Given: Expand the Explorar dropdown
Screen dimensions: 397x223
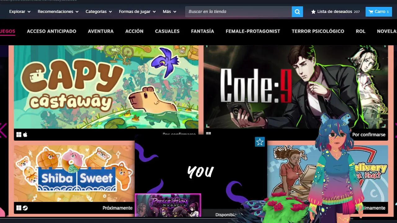Looking at the screenshot, I should point(20,11).
